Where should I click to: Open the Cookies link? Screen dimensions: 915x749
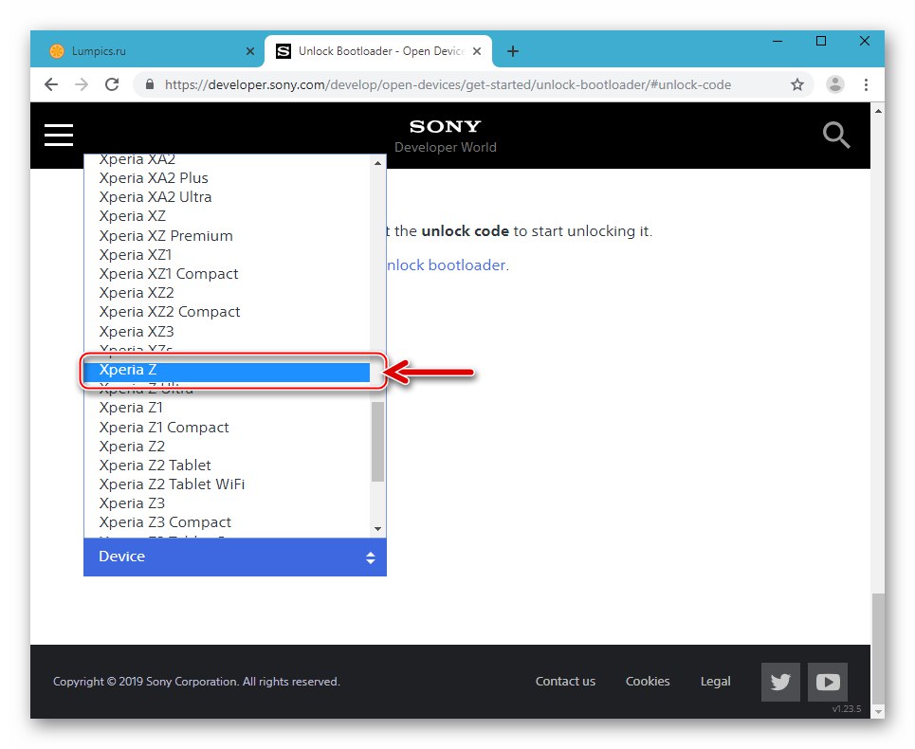click(x=648, y=682)
